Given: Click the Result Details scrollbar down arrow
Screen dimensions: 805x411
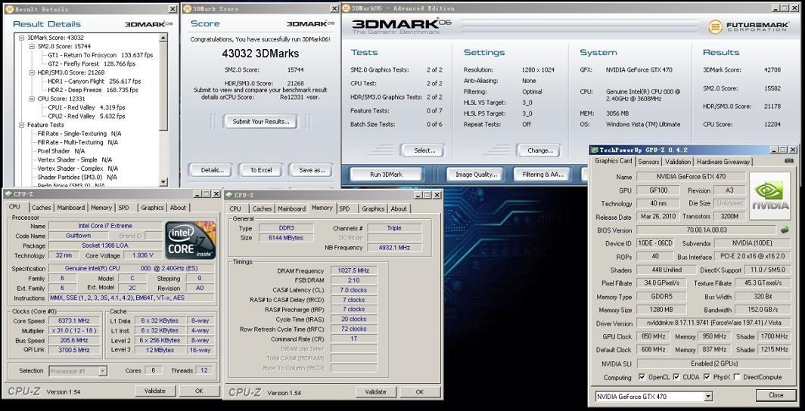Looking at the screenshot, I should point(163,182).
